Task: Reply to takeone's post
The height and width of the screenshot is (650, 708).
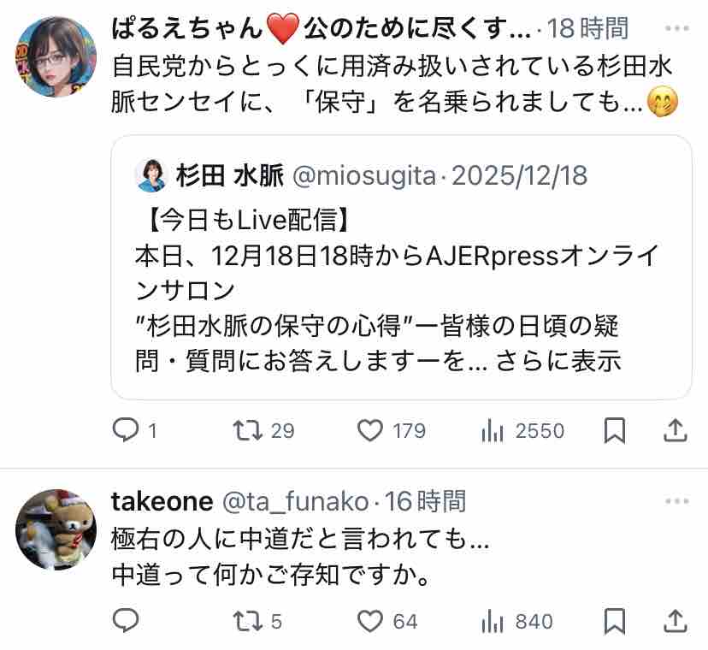Action: click(x=126, y=620)
